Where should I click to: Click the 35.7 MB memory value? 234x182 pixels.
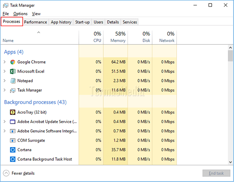[118, 150]
